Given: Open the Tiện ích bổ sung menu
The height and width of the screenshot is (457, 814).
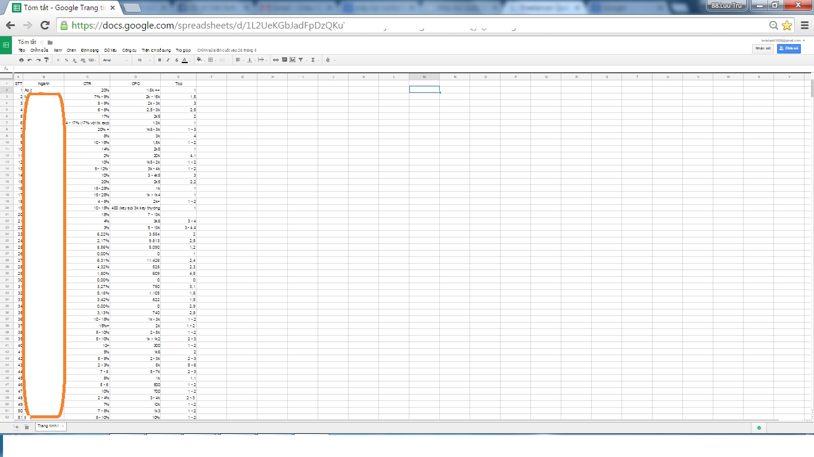Looking at the screenshot, I should (x=156, y=51).
